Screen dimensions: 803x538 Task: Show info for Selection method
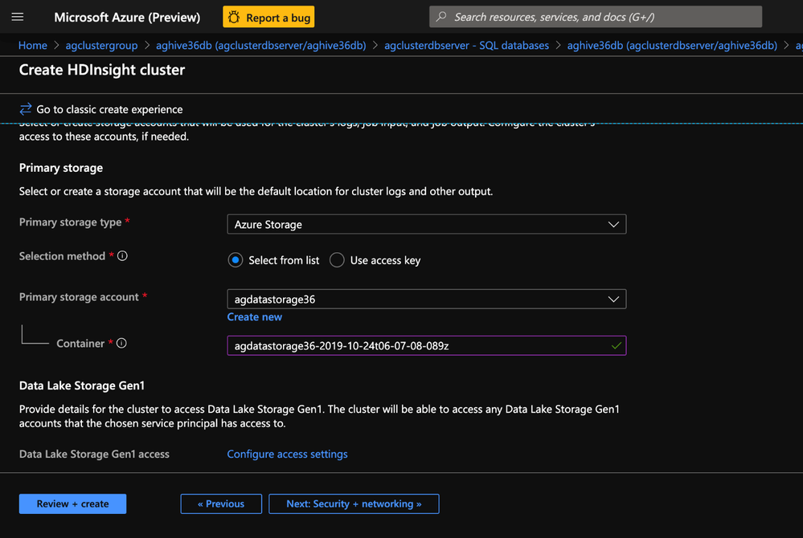click(x=122, y=255)
